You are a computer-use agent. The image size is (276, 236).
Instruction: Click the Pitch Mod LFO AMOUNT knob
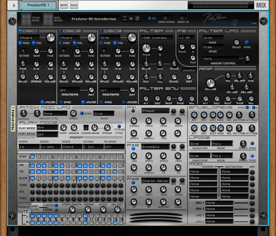point(24,113)
